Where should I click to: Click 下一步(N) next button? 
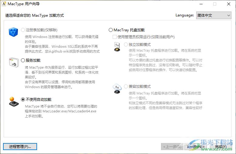click(x=196, y=147)
